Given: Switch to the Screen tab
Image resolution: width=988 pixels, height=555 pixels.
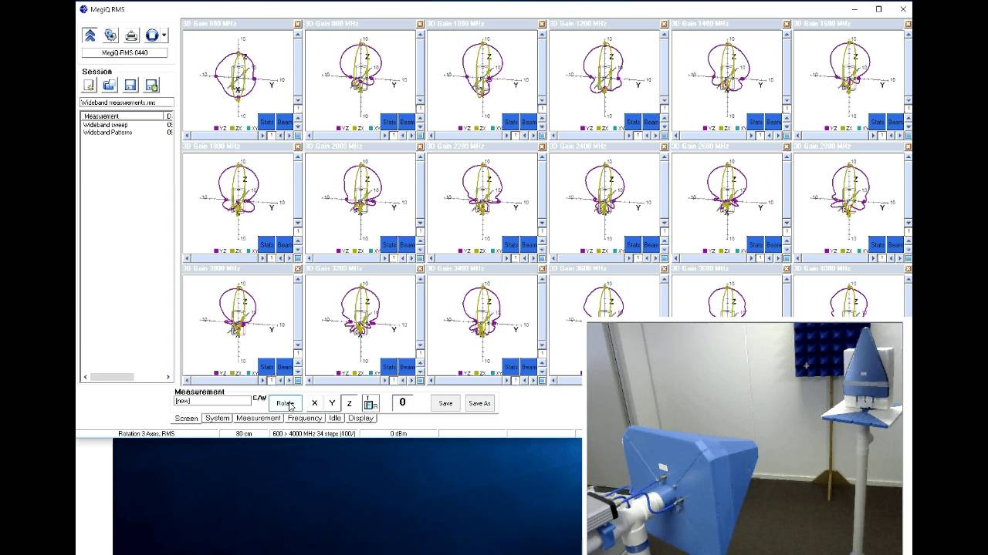Looking at the screenshot, I should click(186, 418).
